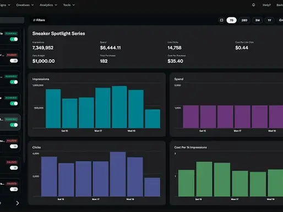
Task: Click the 2,000 axis label in Spend chart
Action: (x=177, y=85)
